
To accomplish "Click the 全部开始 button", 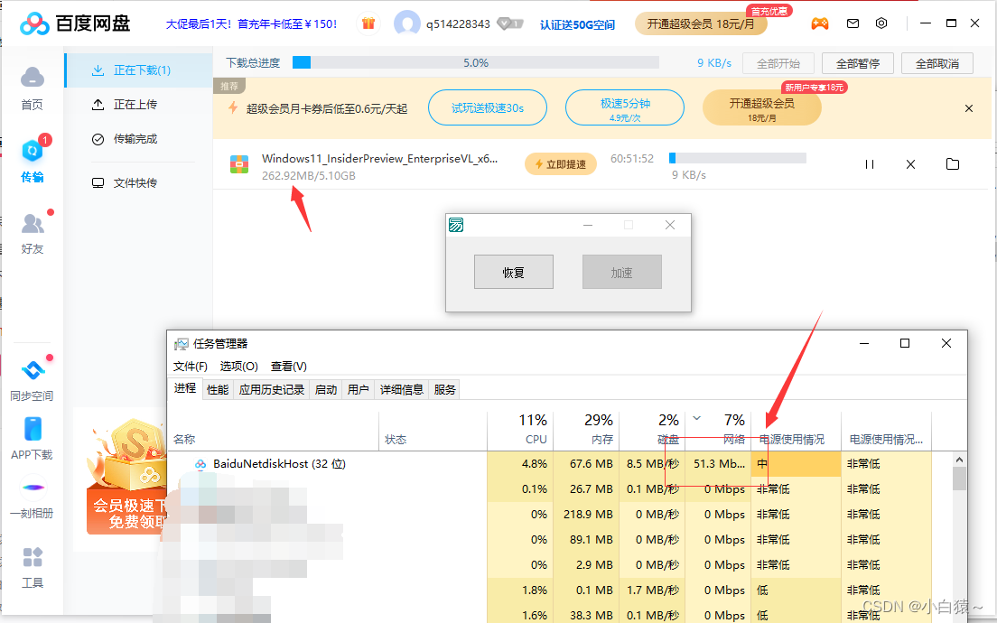I will [x=778, y=63].
